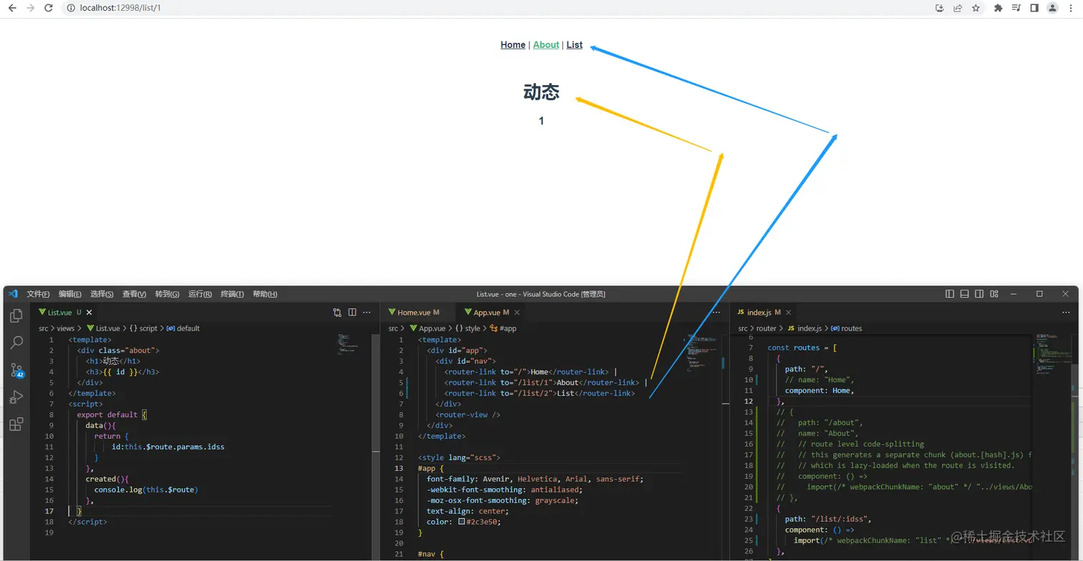Split the List.vue editor right
This screenshot has height=561, width=1083.
point(352,313)
